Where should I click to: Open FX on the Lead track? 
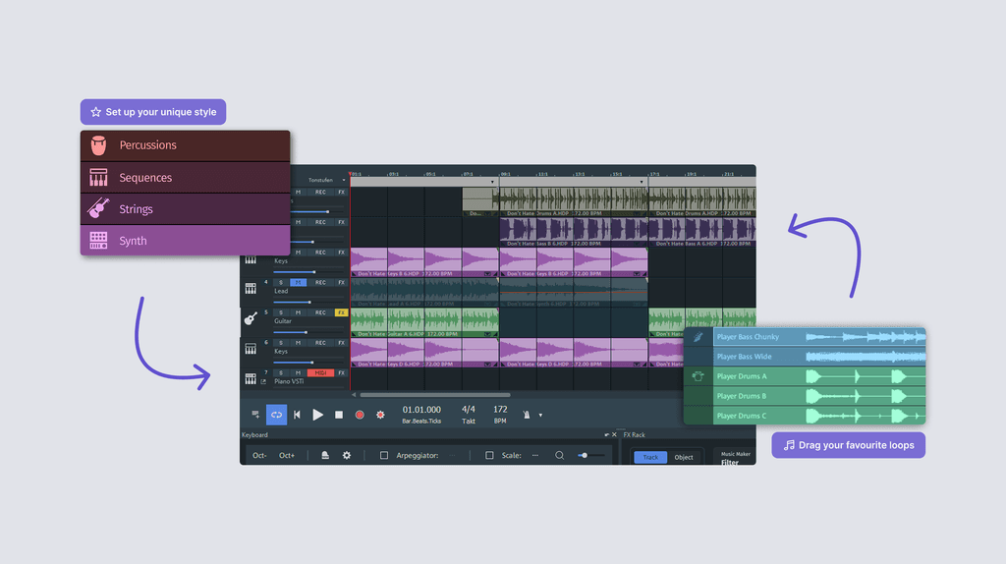click(x=341, y=282)
